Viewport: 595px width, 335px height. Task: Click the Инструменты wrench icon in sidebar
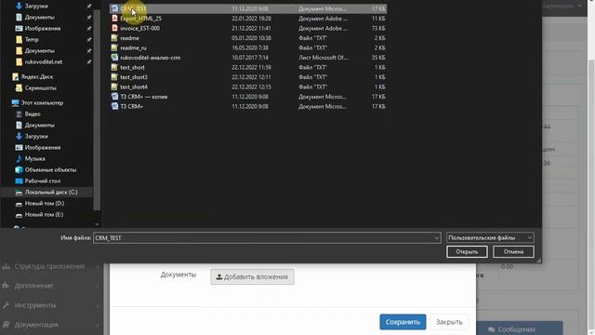point(6,305)
